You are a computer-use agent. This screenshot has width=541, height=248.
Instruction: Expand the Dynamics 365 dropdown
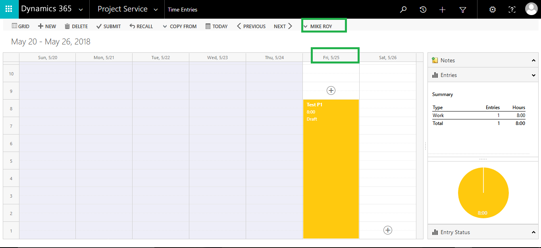tap(81, 10)
